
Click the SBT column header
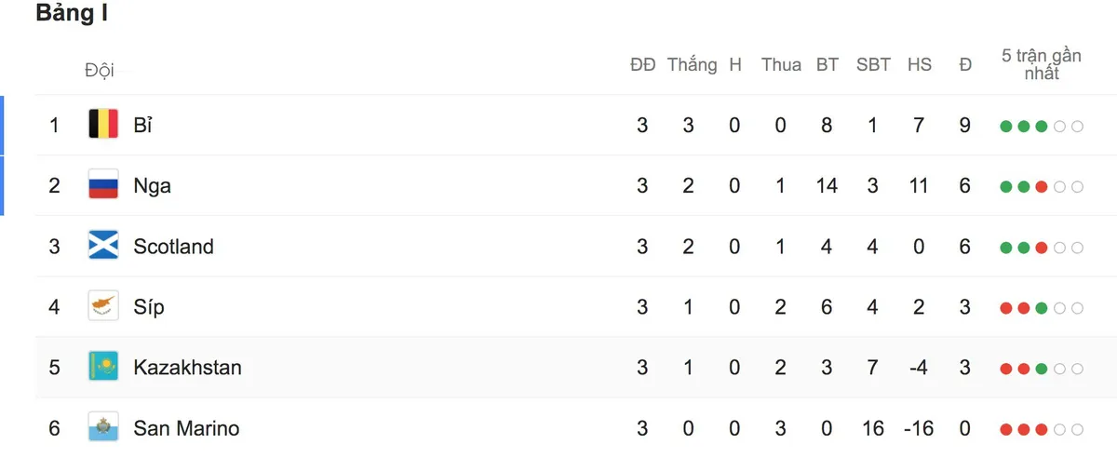(873, 65)
